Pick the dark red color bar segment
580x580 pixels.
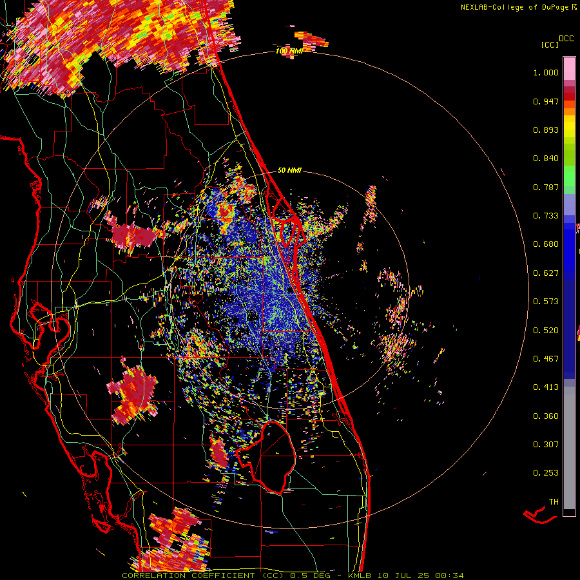[569, 96]
